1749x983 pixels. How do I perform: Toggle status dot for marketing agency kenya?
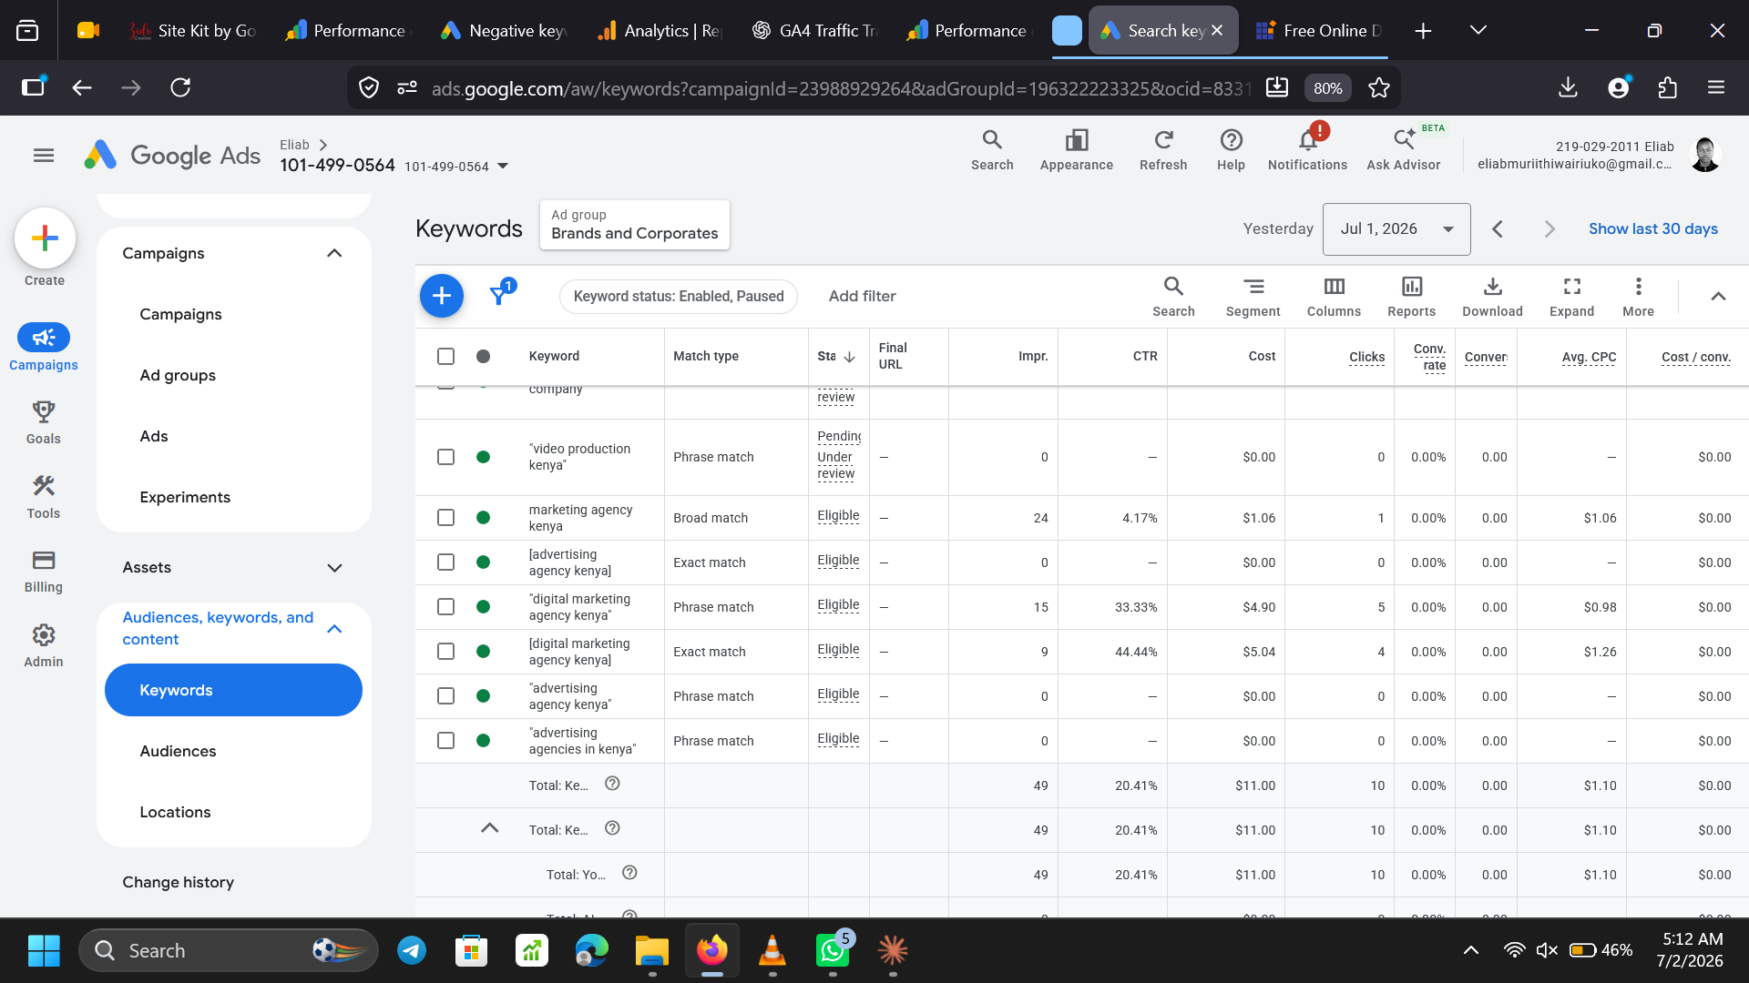point(484,518)
